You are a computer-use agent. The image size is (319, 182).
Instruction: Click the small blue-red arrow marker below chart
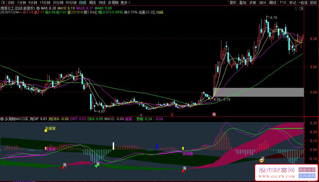pos(141,115)
